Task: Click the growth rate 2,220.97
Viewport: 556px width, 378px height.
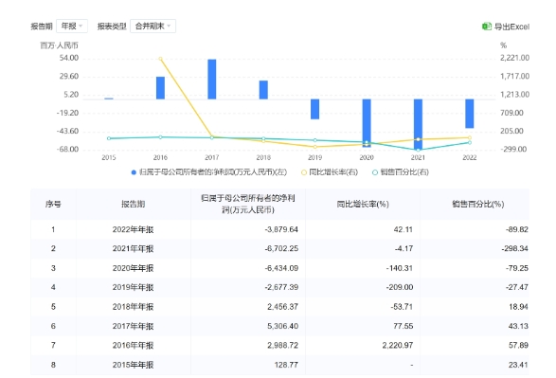Action: [398, 346]
